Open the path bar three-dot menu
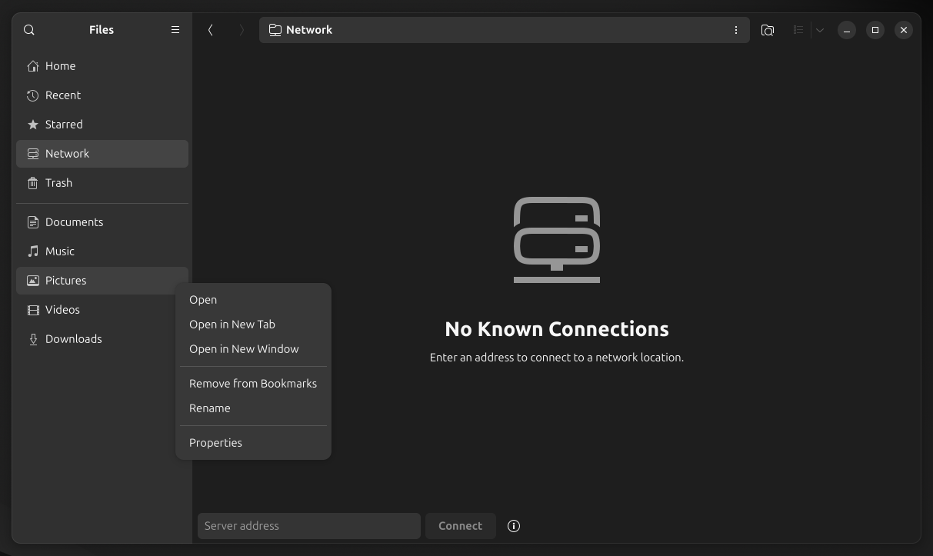 point(736,30)
